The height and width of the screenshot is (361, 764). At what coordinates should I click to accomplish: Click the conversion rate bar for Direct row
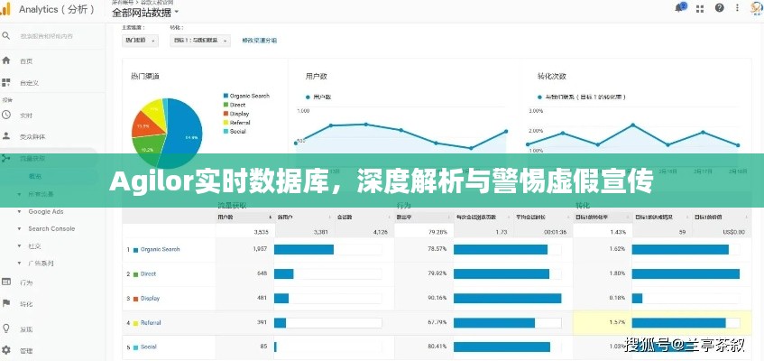pyautogui.click(x=686, y=274)
